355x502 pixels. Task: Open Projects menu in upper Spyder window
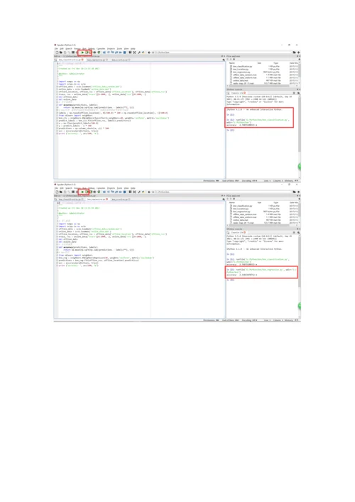click(x=111, y=49)
